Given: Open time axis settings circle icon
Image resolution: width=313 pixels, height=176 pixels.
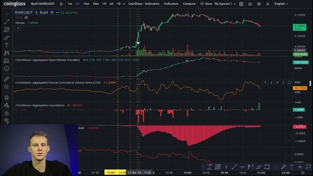Looking at the screenshot, I should (303, 173).
